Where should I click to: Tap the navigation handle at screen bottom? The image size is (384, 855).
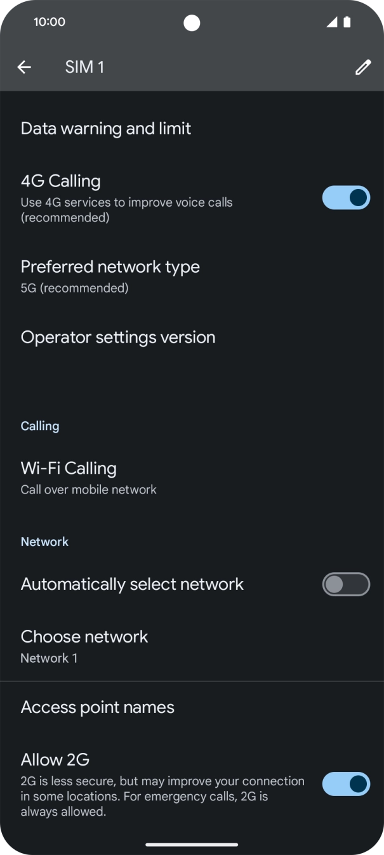click(192, 844)
